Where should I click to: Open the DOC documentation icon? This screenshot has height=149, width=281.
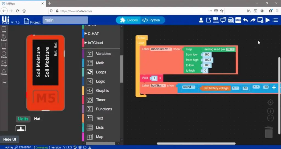[231, 20]
